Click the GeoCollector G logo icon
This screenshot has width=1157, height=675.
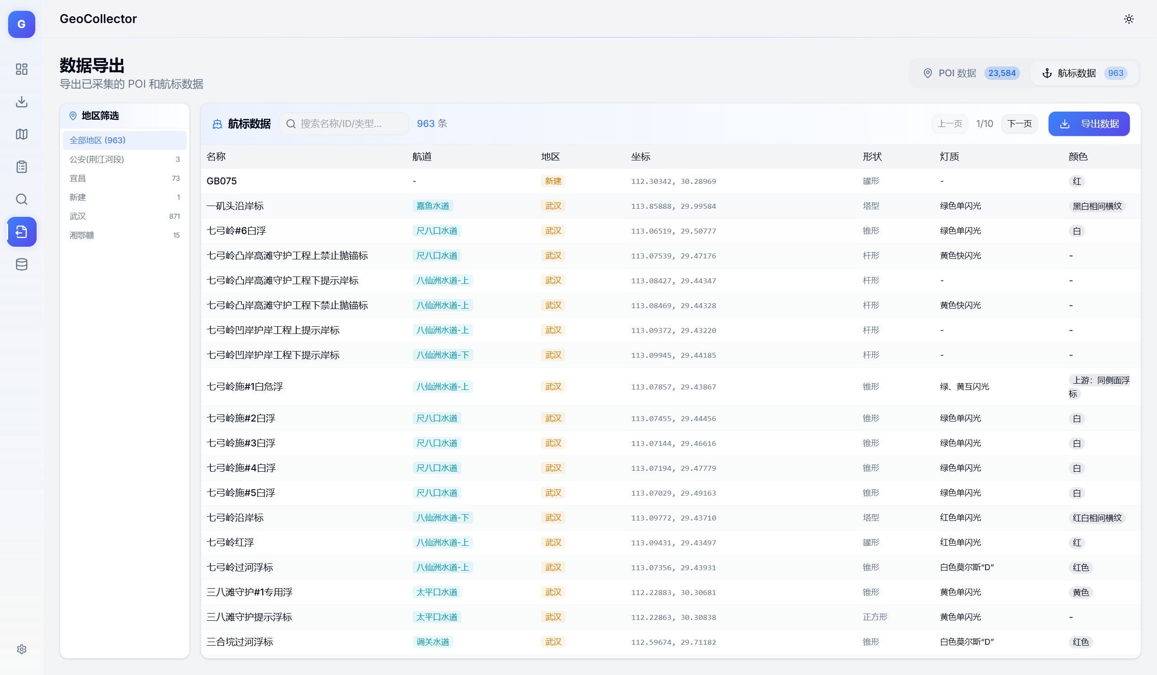point(22,24)
